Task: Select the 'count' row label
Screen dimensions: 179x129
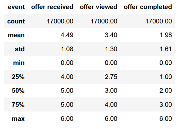Action: [16, 21]
